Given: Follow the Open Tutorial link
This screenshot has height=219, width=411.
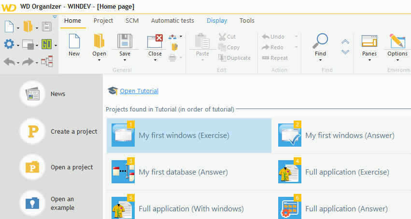Looking at the screenshot, I should tap(139, 91).
